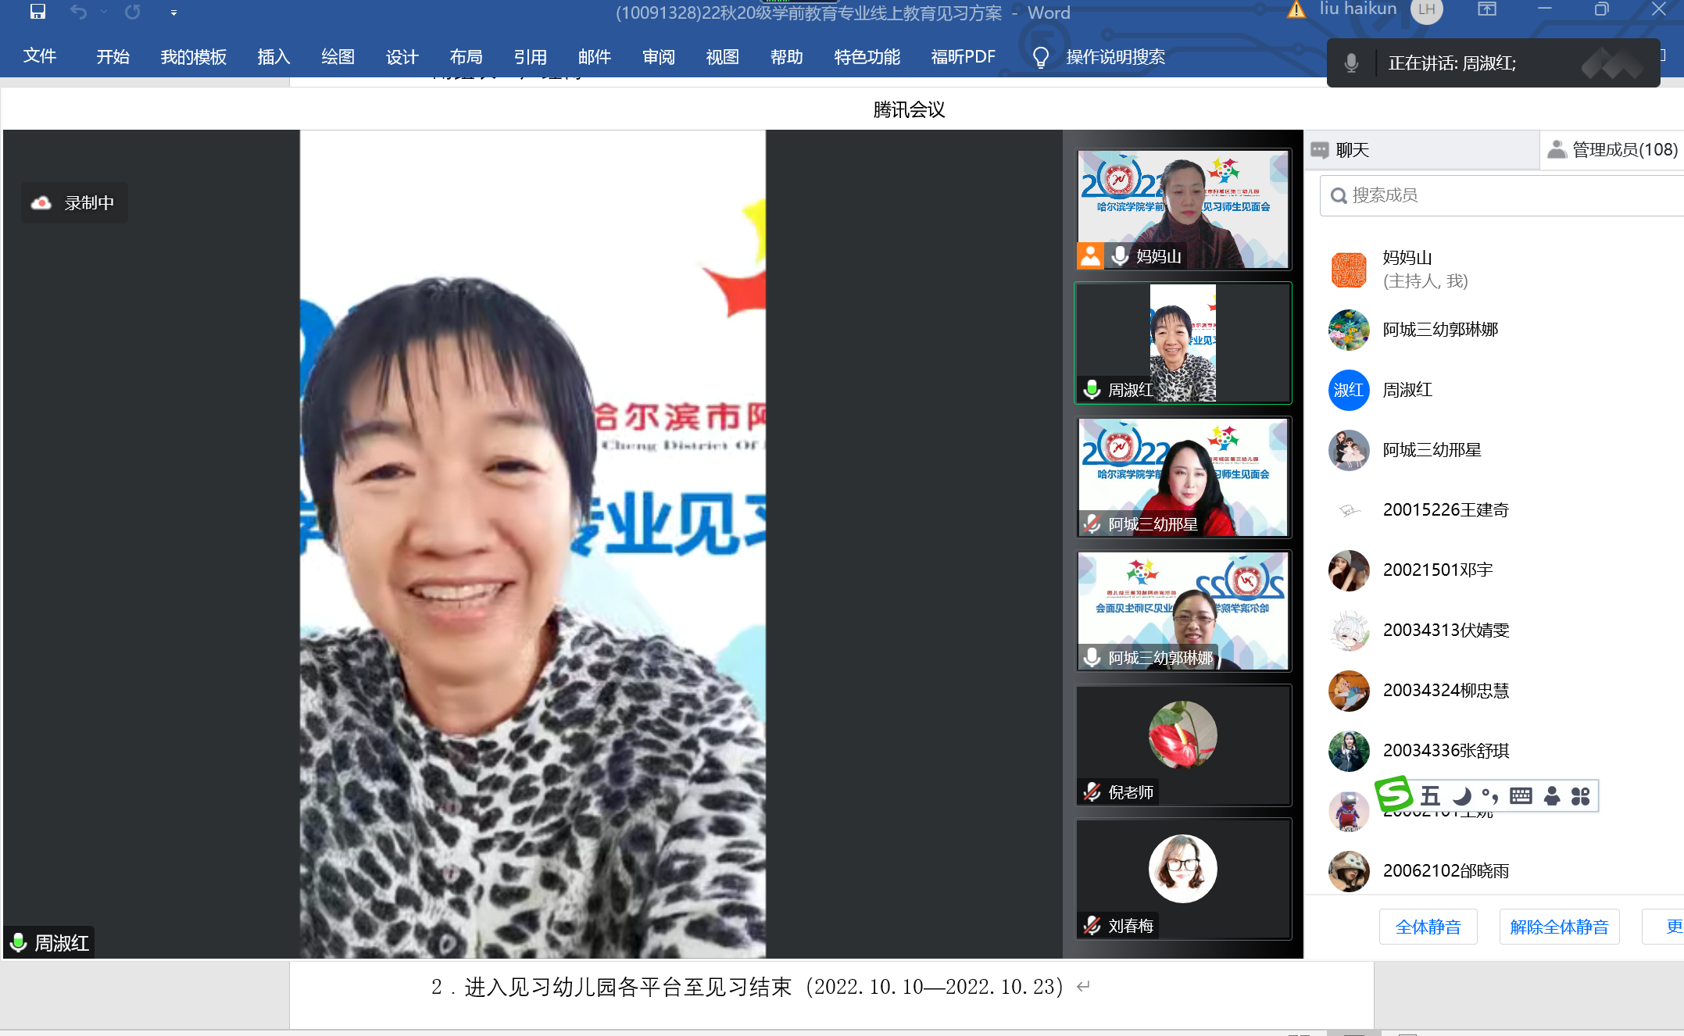Open the undo history dropdown arrow
The width and height of the screenshot is (1684, 1036).
tap(104, 12)
